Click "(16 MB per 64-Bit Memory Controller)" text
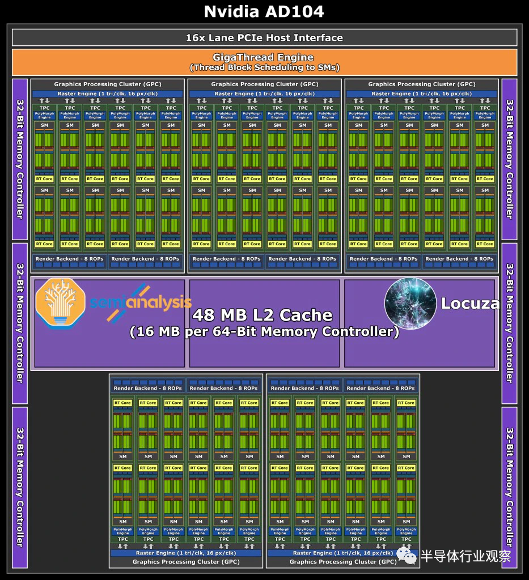 (x=264, y=331)
